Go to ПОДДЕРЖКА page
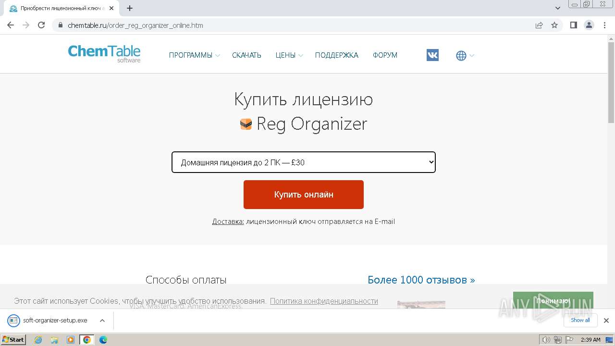Viewport: 615px width, 346px height. (x=337, y=55)
